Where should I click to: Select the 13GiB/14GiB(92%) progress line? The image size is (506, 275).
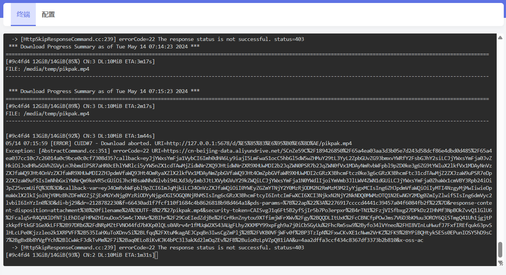(x=80, y=136)
